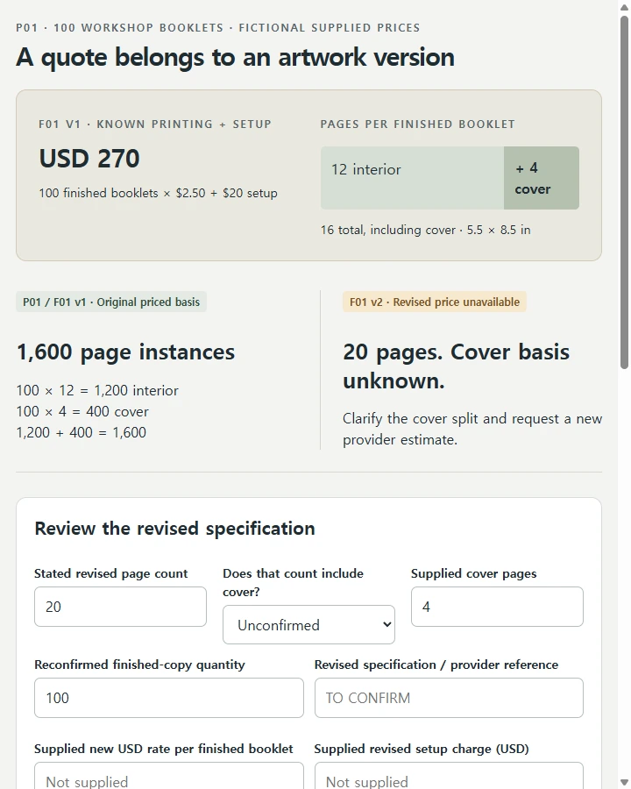Screen dimensions: 631x789
Task: Click the Supplied cover pages field
Action: [497, 607]
